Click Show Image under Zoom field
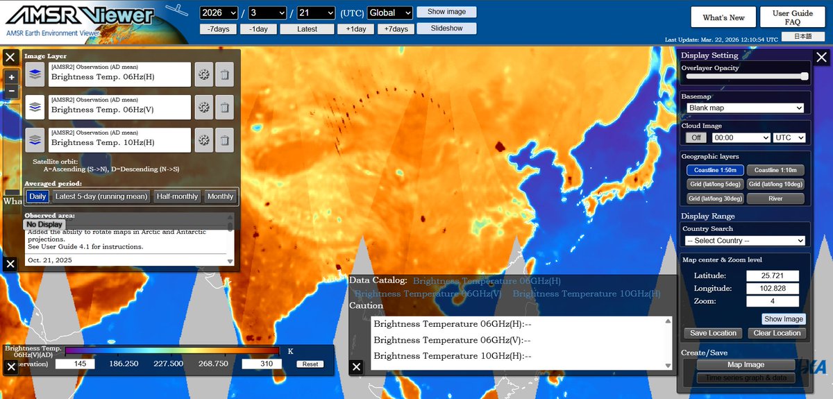 [783, 319]
